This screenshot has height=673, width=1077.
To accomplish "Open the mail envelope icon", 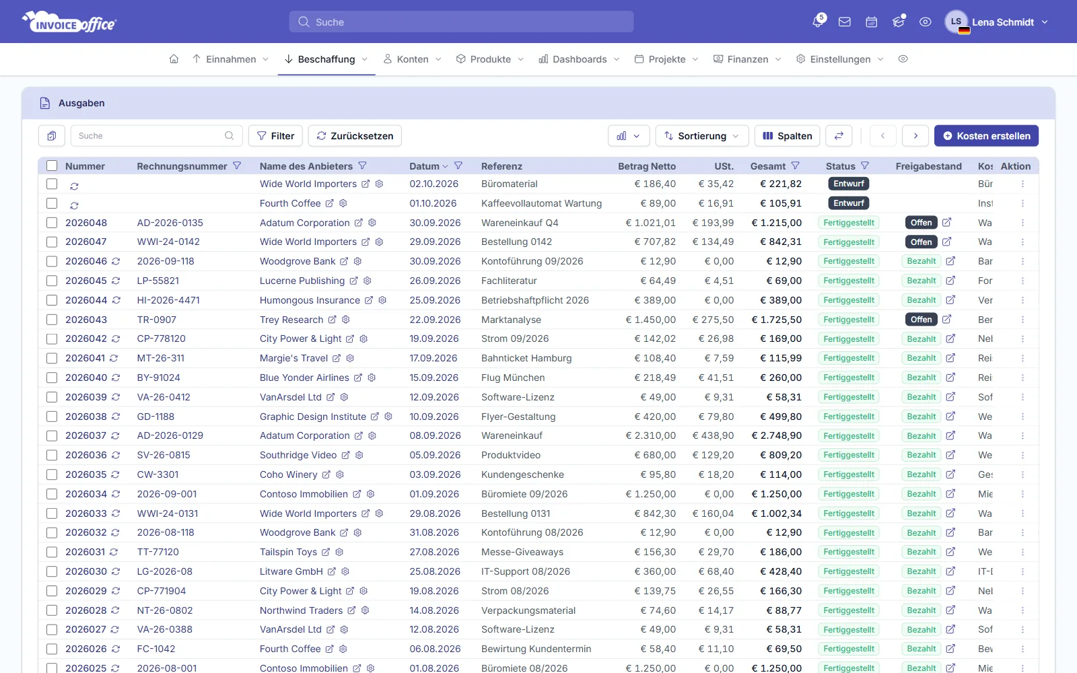I will pos(845,22).
